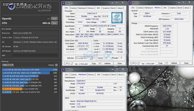Select ranking row Intel Core i7-3770 CPU
The image size is (194, 111).
coord(30,79)
